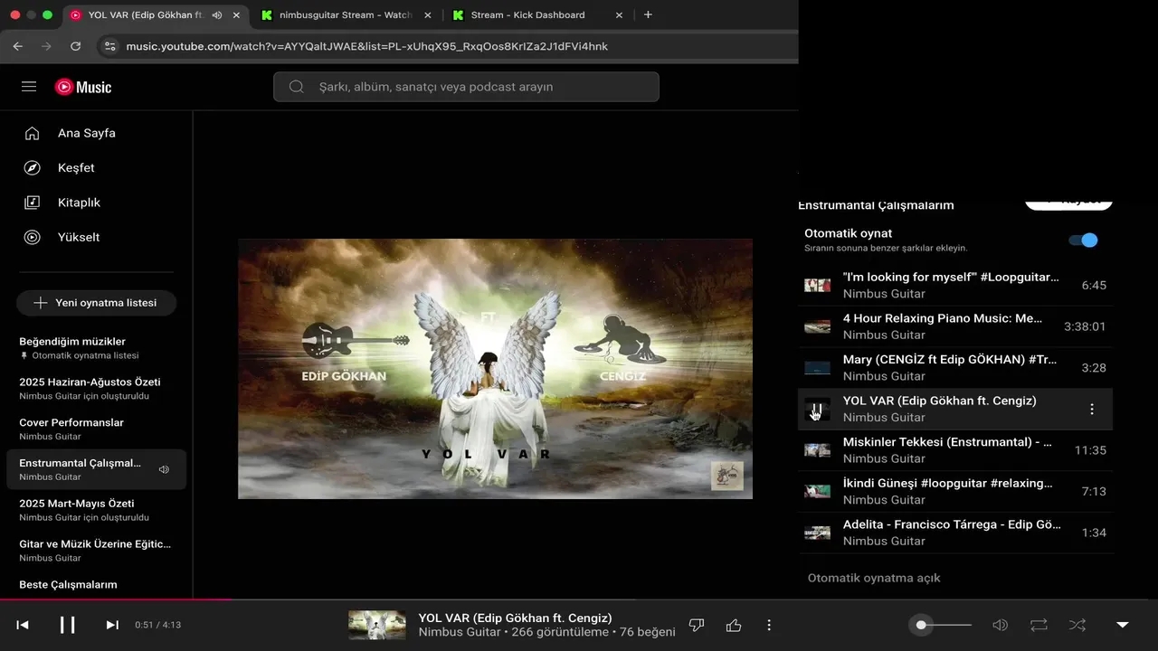Dislike the current song

pyautogui.click(x=697, y=625)
